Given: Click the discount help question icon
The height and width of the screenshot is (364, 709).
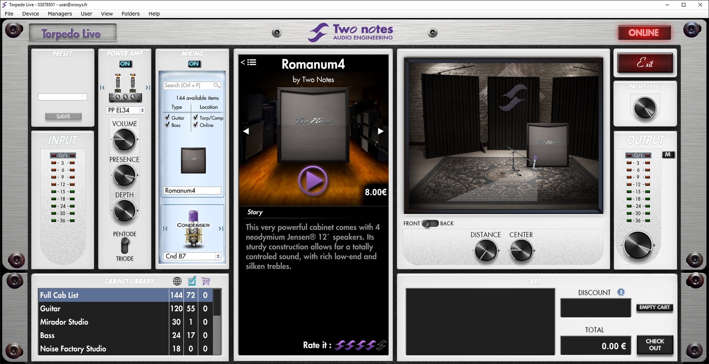Looking at the screenshot, I should point(621,292).
